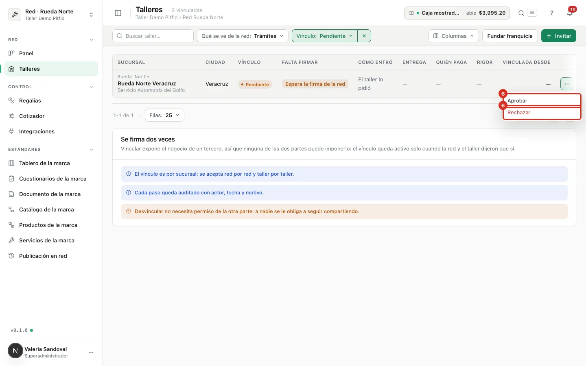Change the Filas 25 rows selector

click(164, 115)
